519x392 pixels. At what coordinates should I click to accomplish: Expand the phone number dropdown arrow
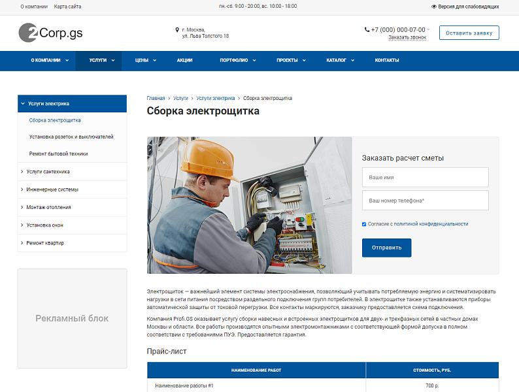tap(429, 29)
